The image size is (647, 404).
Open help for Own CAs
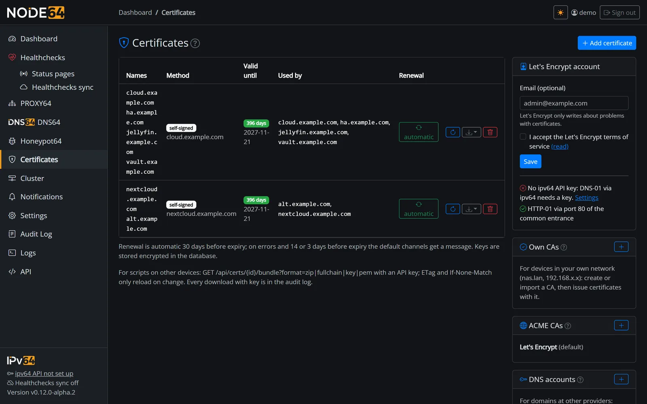click(564, 247)
